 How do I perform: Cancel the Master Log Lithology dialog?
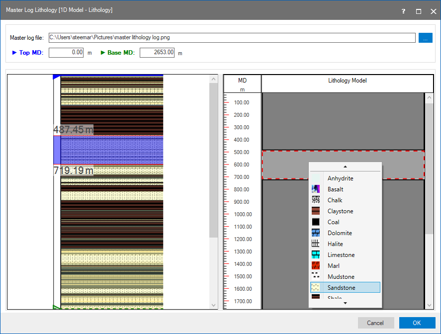tap(375, 323)
